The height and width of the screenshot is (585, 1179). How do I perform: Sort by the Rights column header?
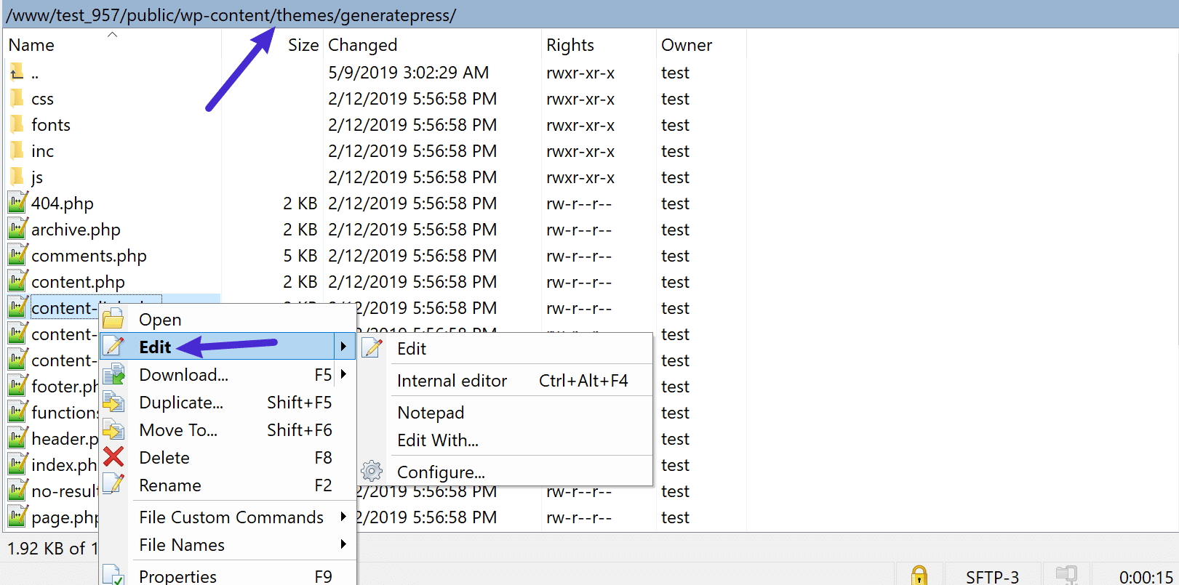pyautogui.click(x=569, y=45)
